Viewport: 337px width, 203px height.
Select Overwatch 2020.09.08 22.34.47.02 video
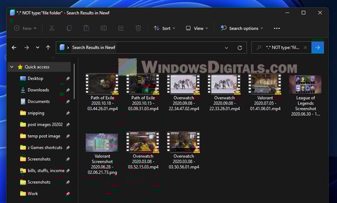pyautogui.click(x=183, y=84)
